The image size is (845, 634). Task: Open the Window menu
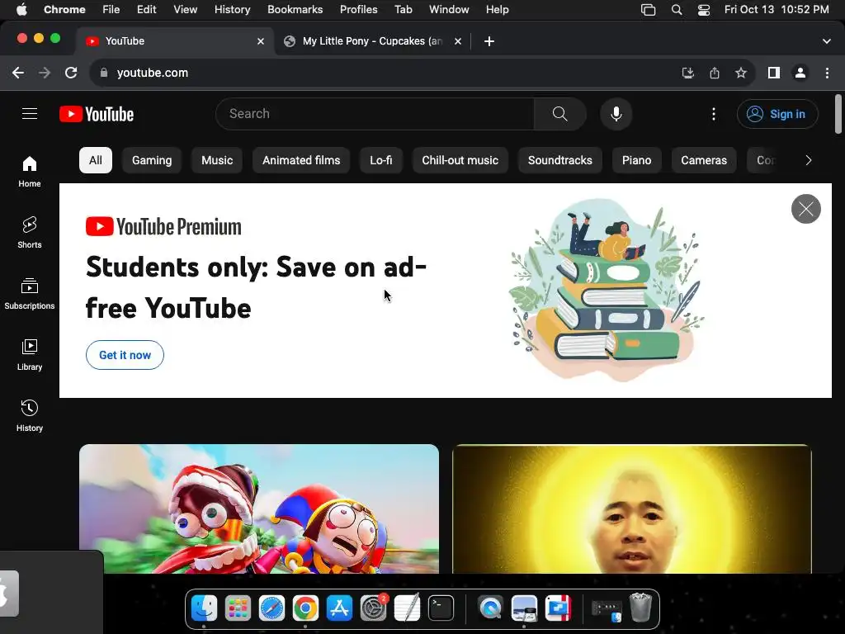click(x=449, y=10)
